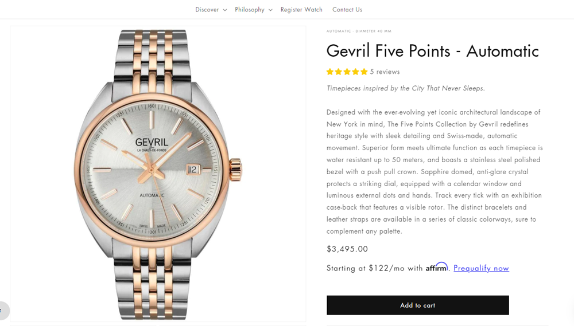View the 5 reviews link
574x326 pixels.
tap(385, 72)
